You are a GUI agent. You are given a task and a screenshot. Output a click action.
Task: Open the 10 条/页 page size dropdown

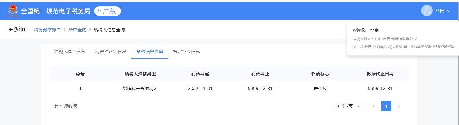[348, 106]
